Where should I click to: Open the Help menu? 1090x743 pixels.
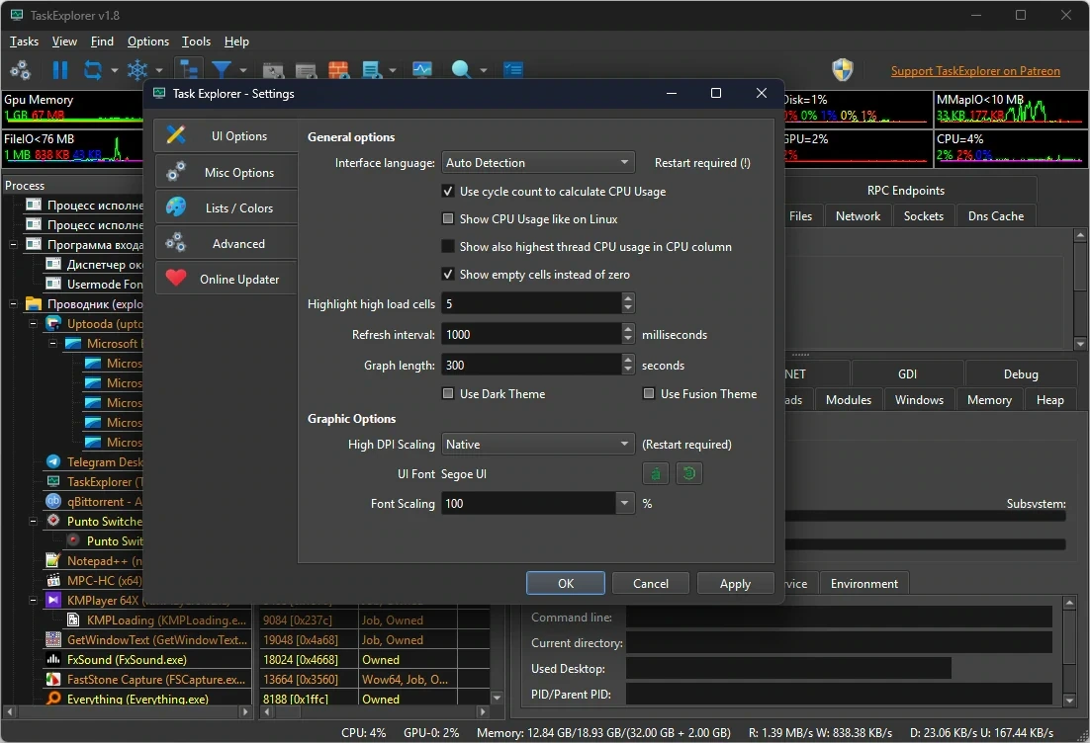click(236, 41)
